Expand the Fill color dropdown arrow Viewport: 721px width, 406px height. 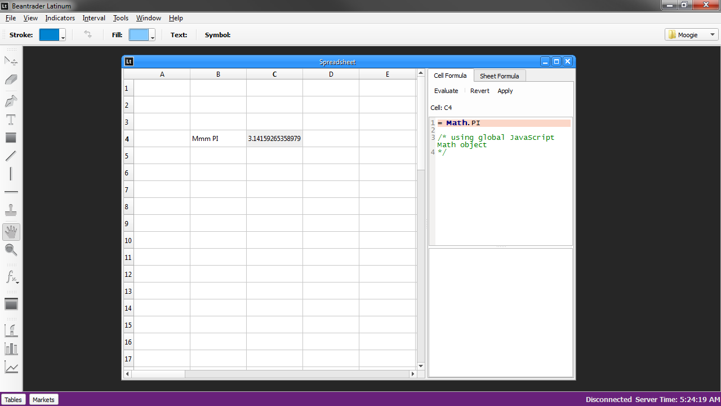tap(153, 35)
